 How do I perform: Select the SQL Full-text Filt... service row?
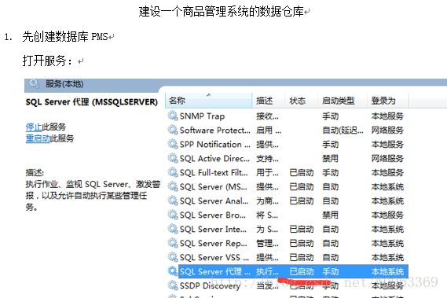pyautogui.click(x=288, y=172)
